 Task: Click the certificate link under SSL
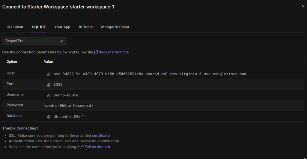pos(101,135)
